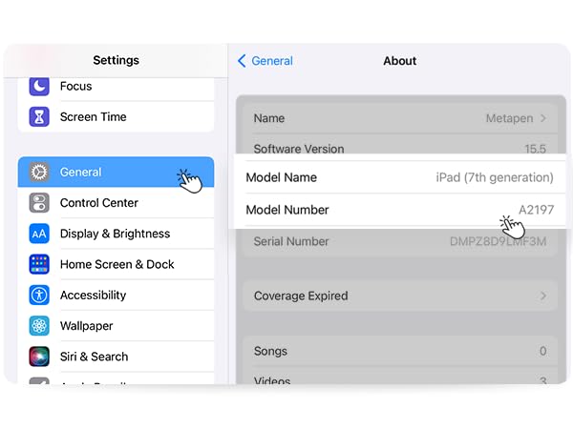Tap the Accessibility icon
This screenshot has height=429, width=573.
(39, 295)
